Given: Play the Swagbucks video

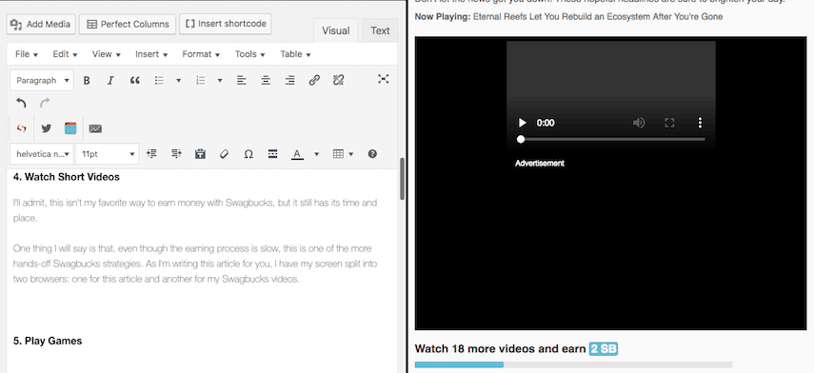Looking at the screenshot, I should pos(523,123).
